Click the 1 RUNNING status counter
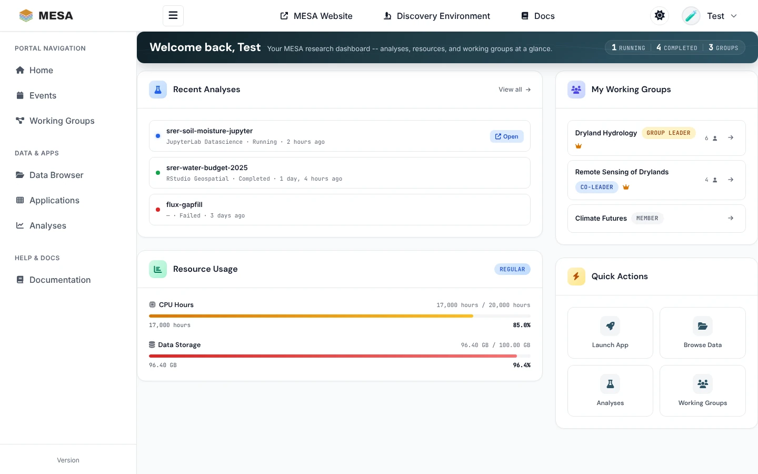 point(628,47)
